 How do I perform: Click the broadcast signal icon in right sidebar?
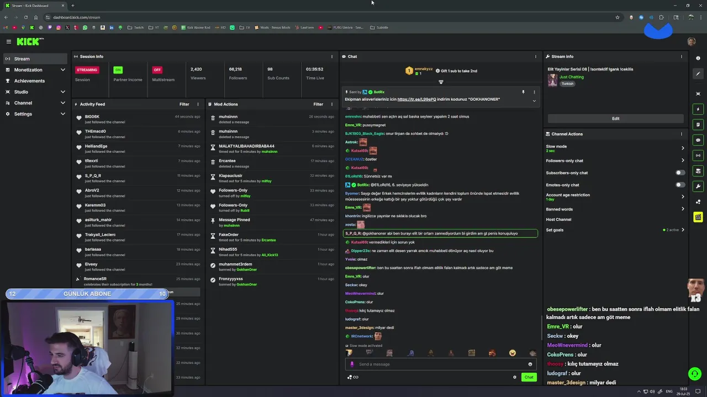[x=698, y=155]
